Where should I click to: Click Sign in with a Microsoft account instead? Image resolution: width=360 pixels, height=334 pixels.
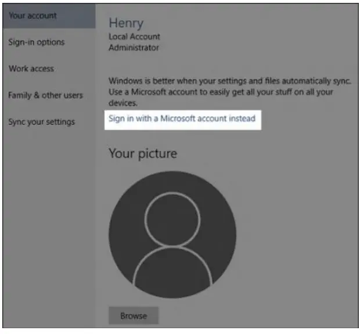182,118
